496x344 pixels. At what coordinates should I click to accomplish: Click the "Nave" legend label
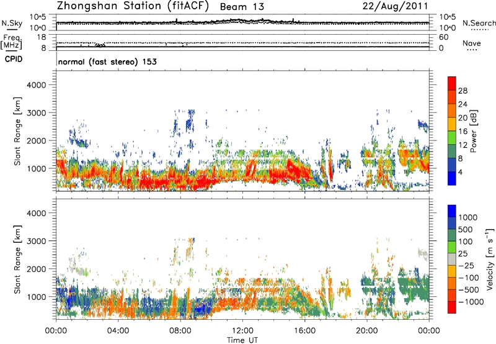click(472, 43)
